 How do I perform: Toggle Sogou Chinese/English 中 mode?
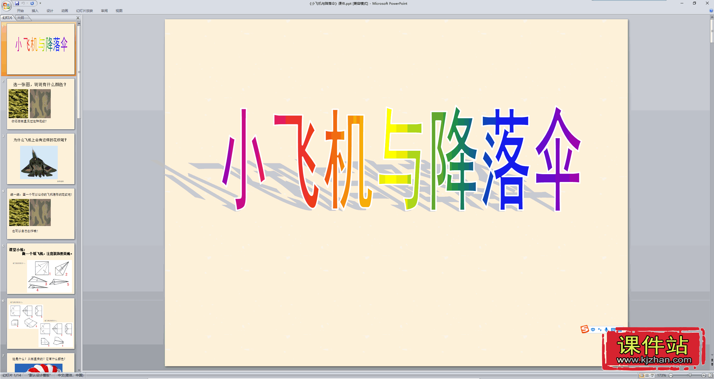click(593, 329)
